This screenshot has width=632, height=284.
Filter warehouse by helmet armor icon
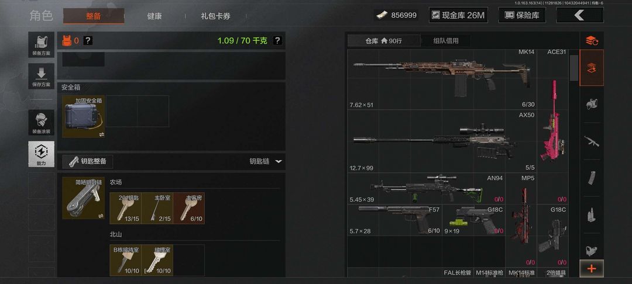[x=591, y=104]
